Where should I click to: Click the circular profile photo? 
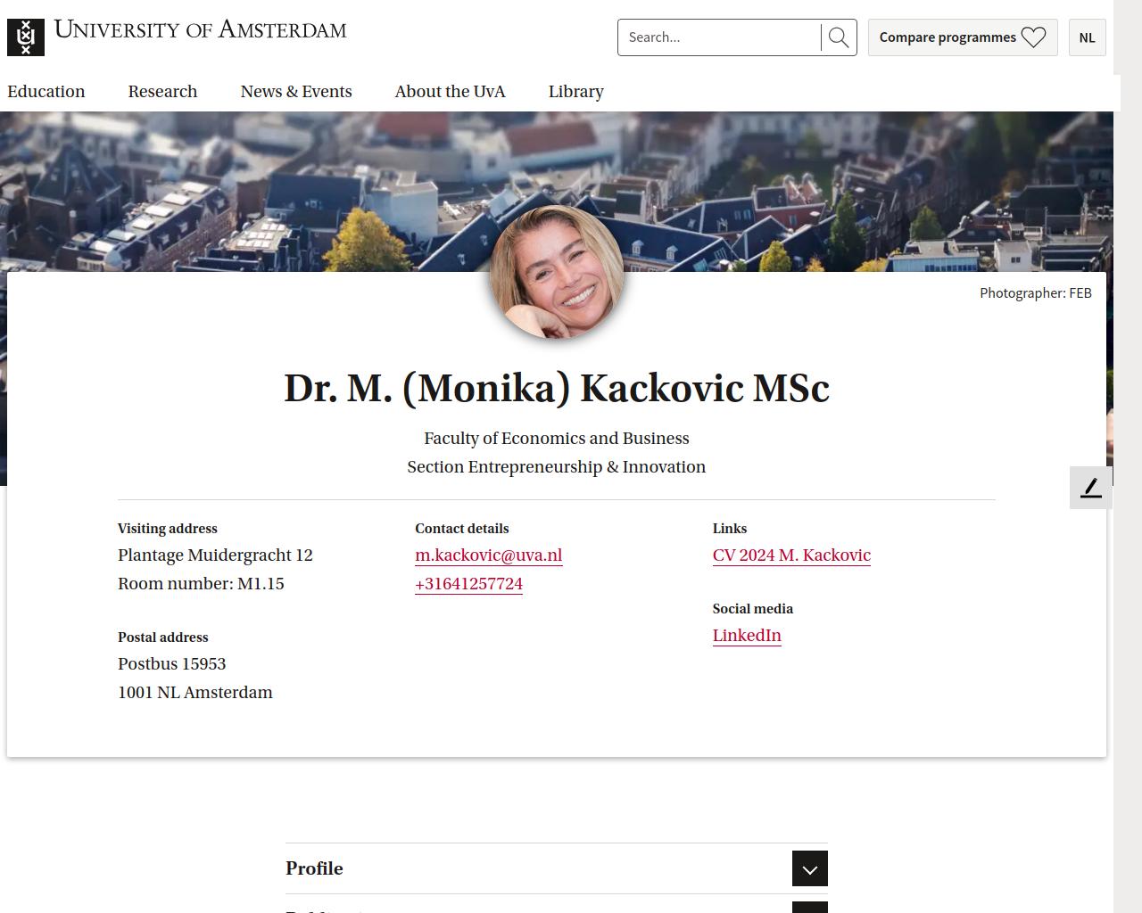(557, 272)
